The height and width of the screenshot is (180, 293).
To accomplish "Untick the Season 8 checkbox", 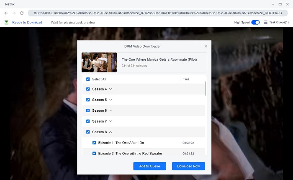I will click(88, 132).
